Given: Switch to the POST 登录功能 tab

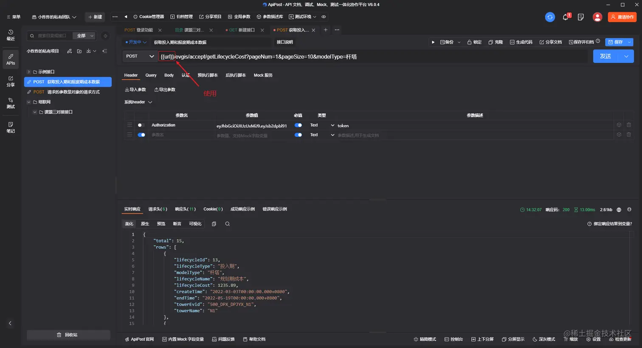Looking at the screenshot, I should coord(139,30).
